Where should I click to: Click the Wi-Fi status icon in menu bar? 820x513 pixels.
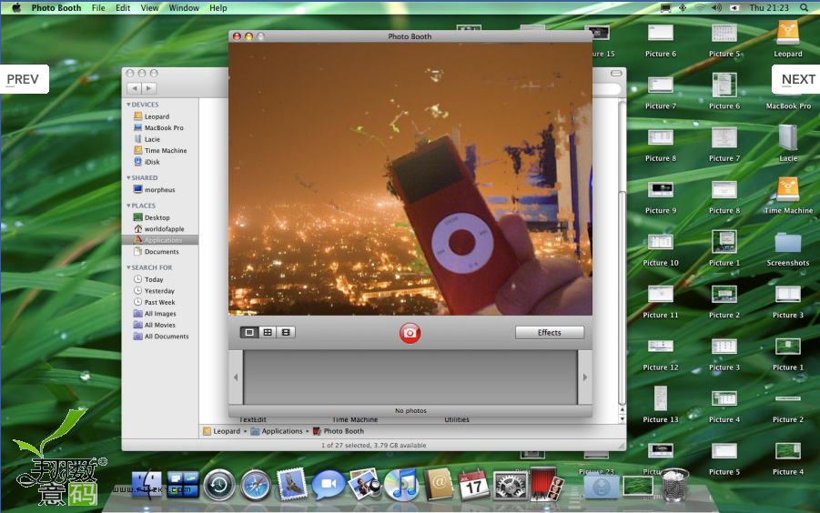coord(700,8)
